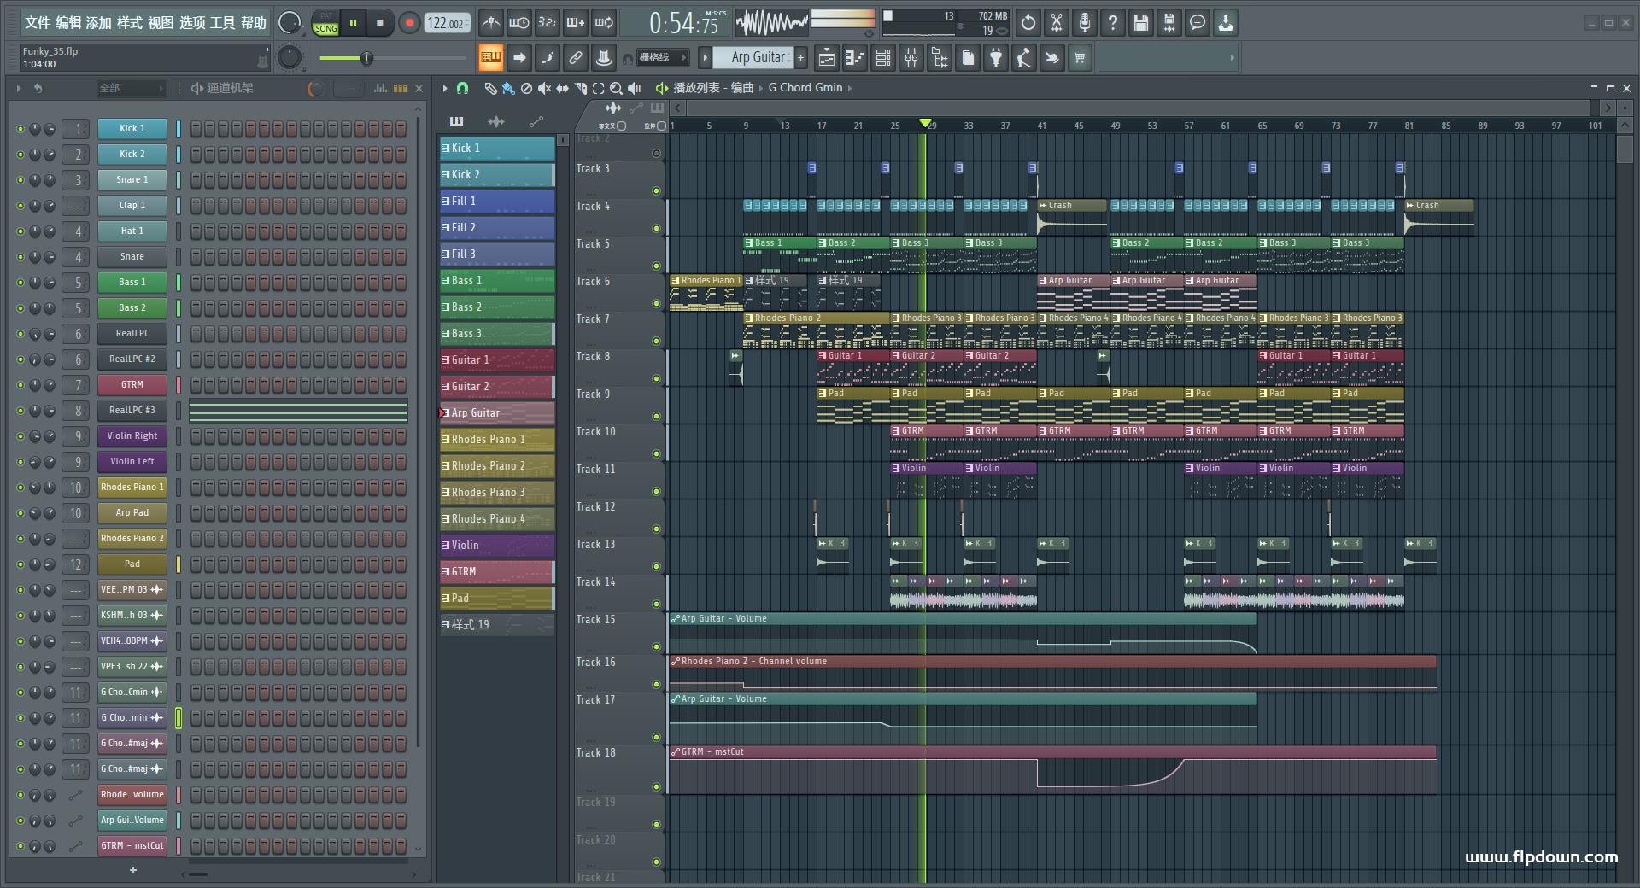Viewport: 1640px width, 888px height.
Task: Select the Arp Pad channel button
Action: (x=132, y=513)
